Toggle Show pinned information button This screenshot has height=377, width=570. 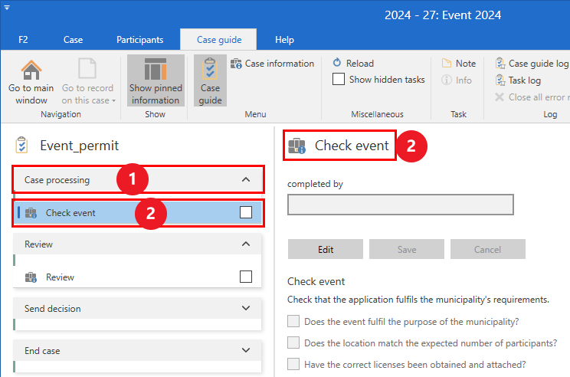click(156, 80)
